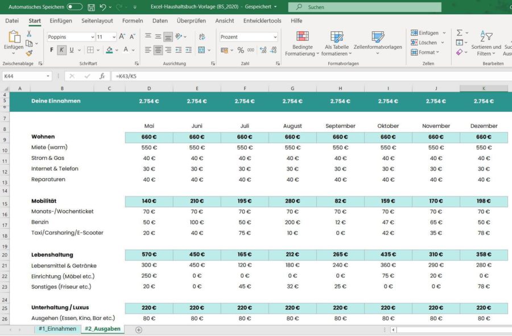Align cell text left
Viewport: 512px width, 336px height.
coord(148,50)
